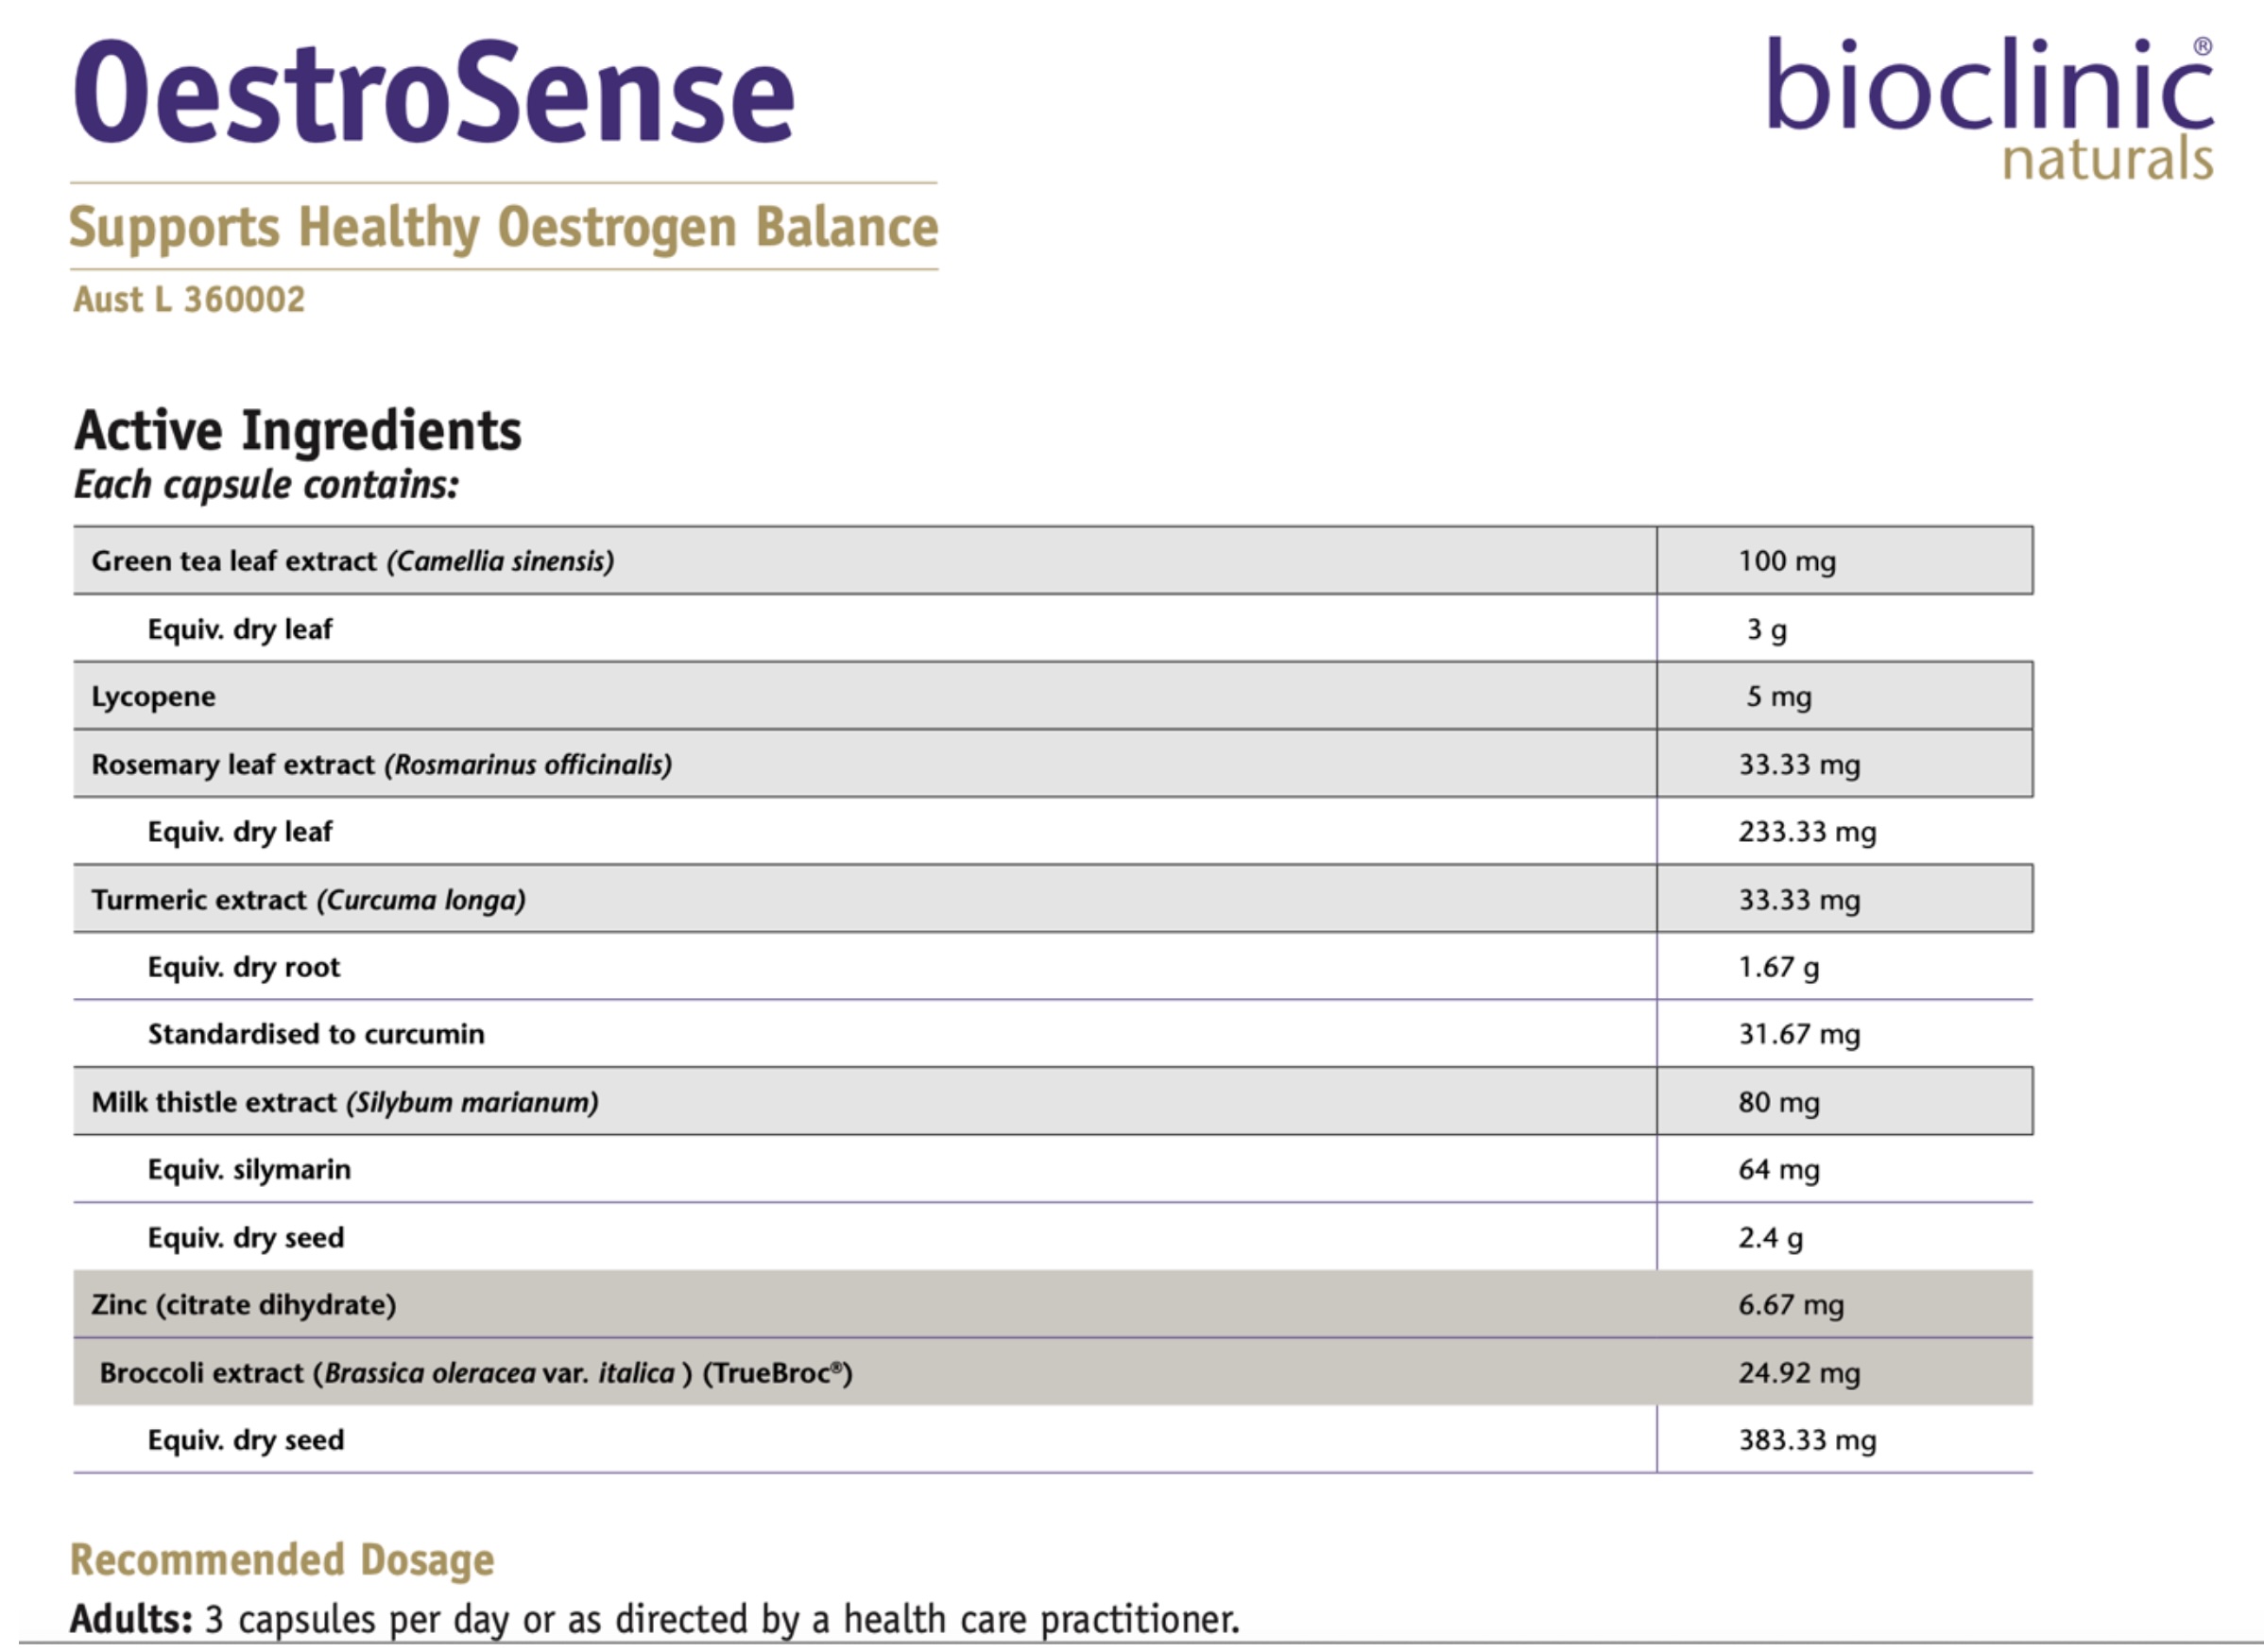The height and width of the screenshot is (1652, 2264).
Task: Click the 233.33 mg dry leaf value
Action: 1807,832
